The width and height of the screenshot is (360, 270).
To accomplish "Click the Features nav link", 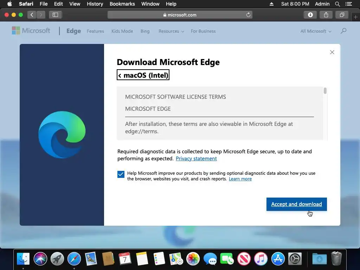I will coord(95,31).
